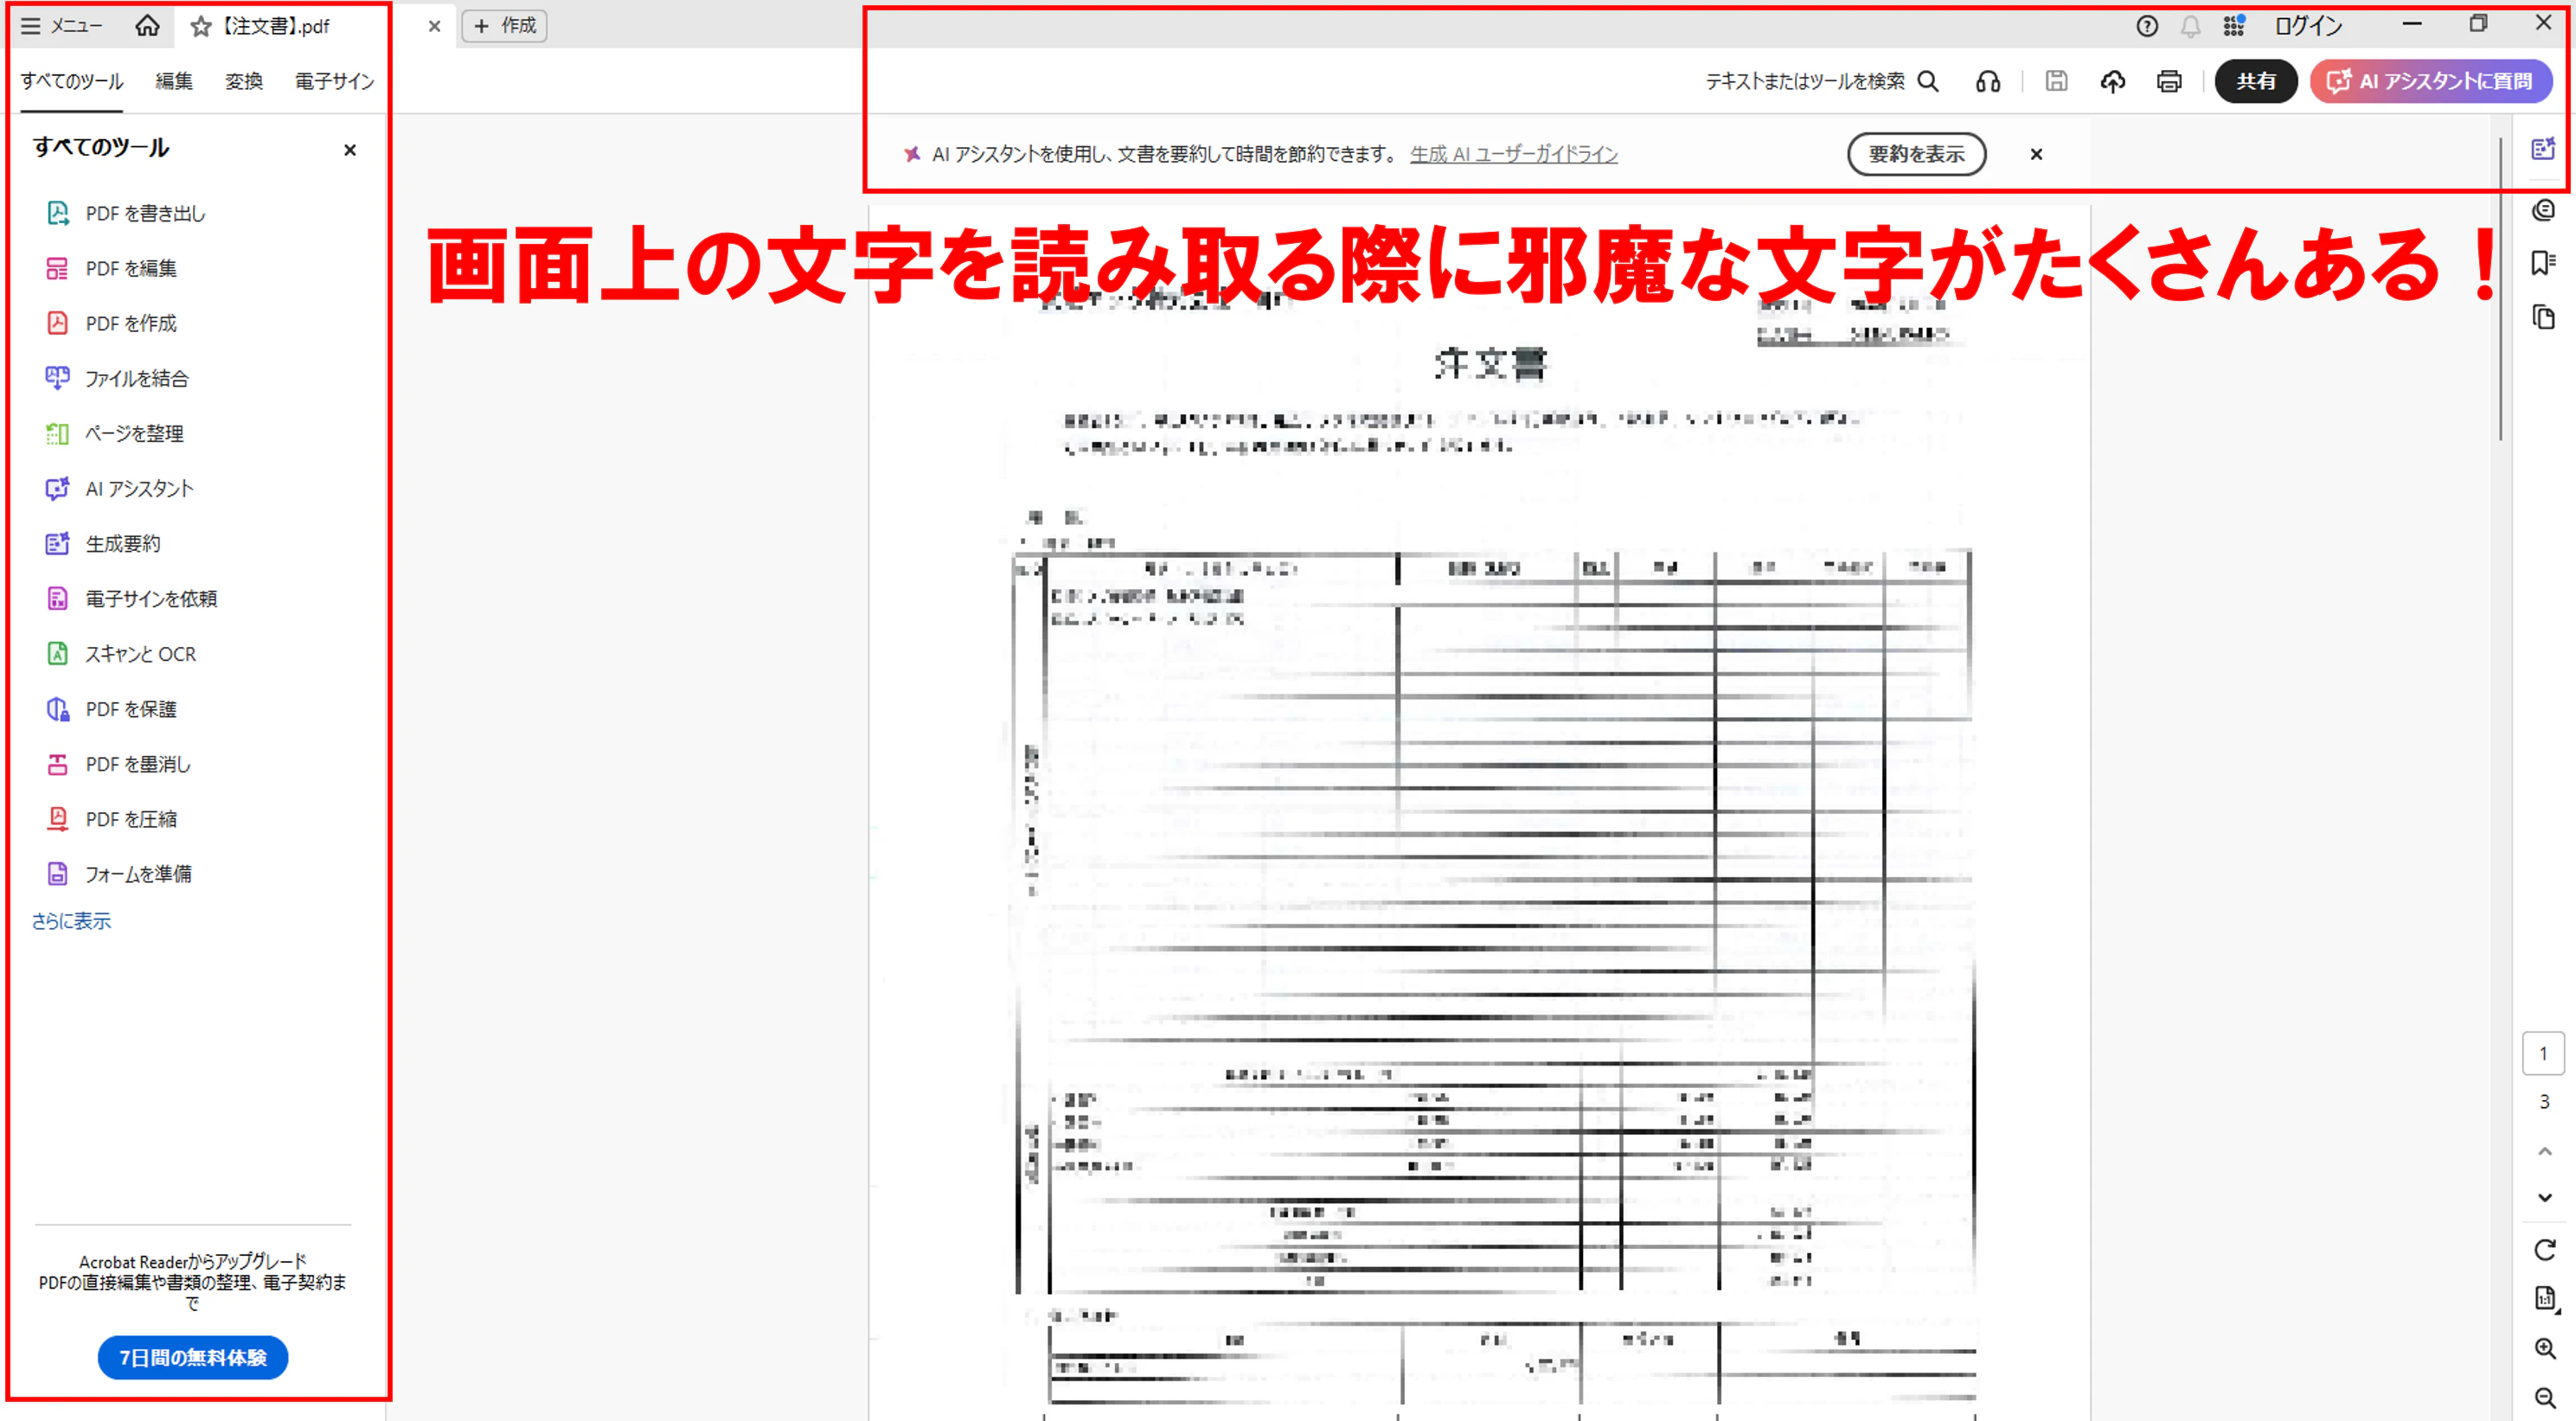Open the bookmarks panel icon

coord(2543,263)
